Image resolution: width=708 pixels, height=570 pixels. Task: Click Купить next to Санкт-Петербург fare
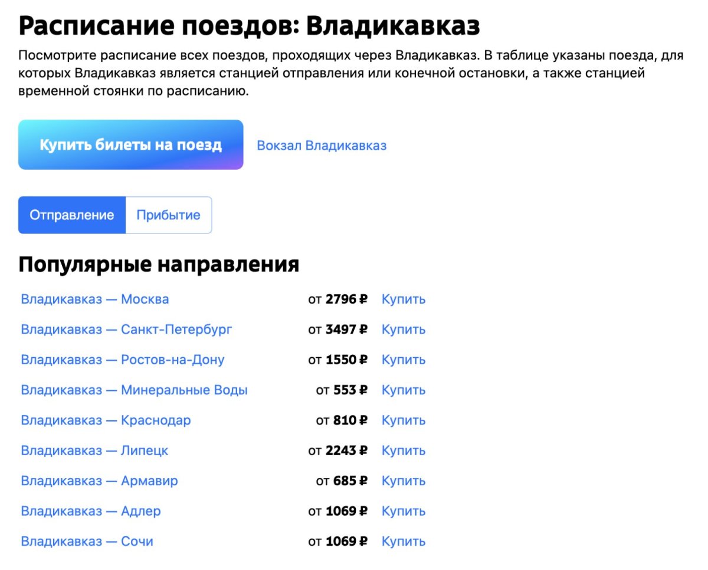click(402, 330)
